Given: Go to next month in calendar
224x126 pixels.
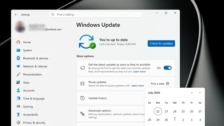Looking at the screenshot, I should (200, 93).
